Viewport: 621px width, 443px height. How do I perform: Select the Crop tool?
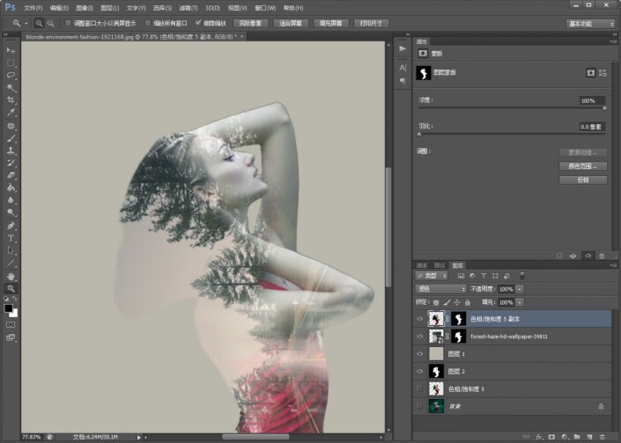[11, 100]
